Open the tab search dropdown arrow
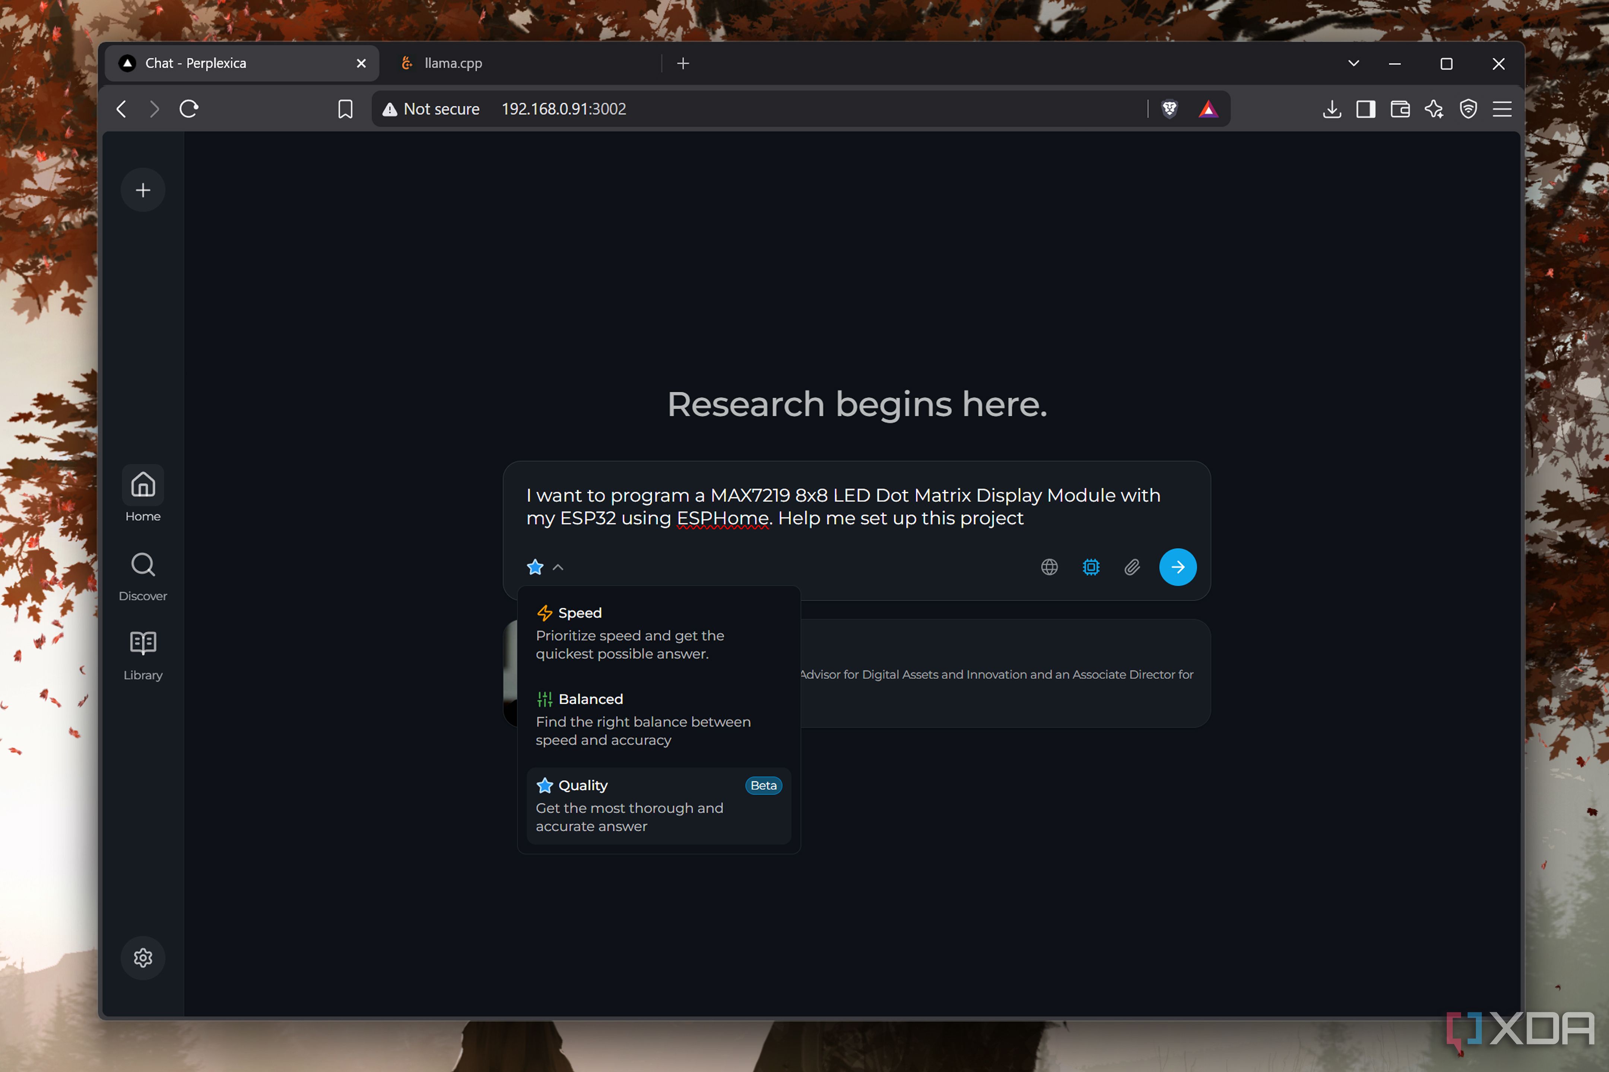The image size is (1609, 1072). point(1353,64)
